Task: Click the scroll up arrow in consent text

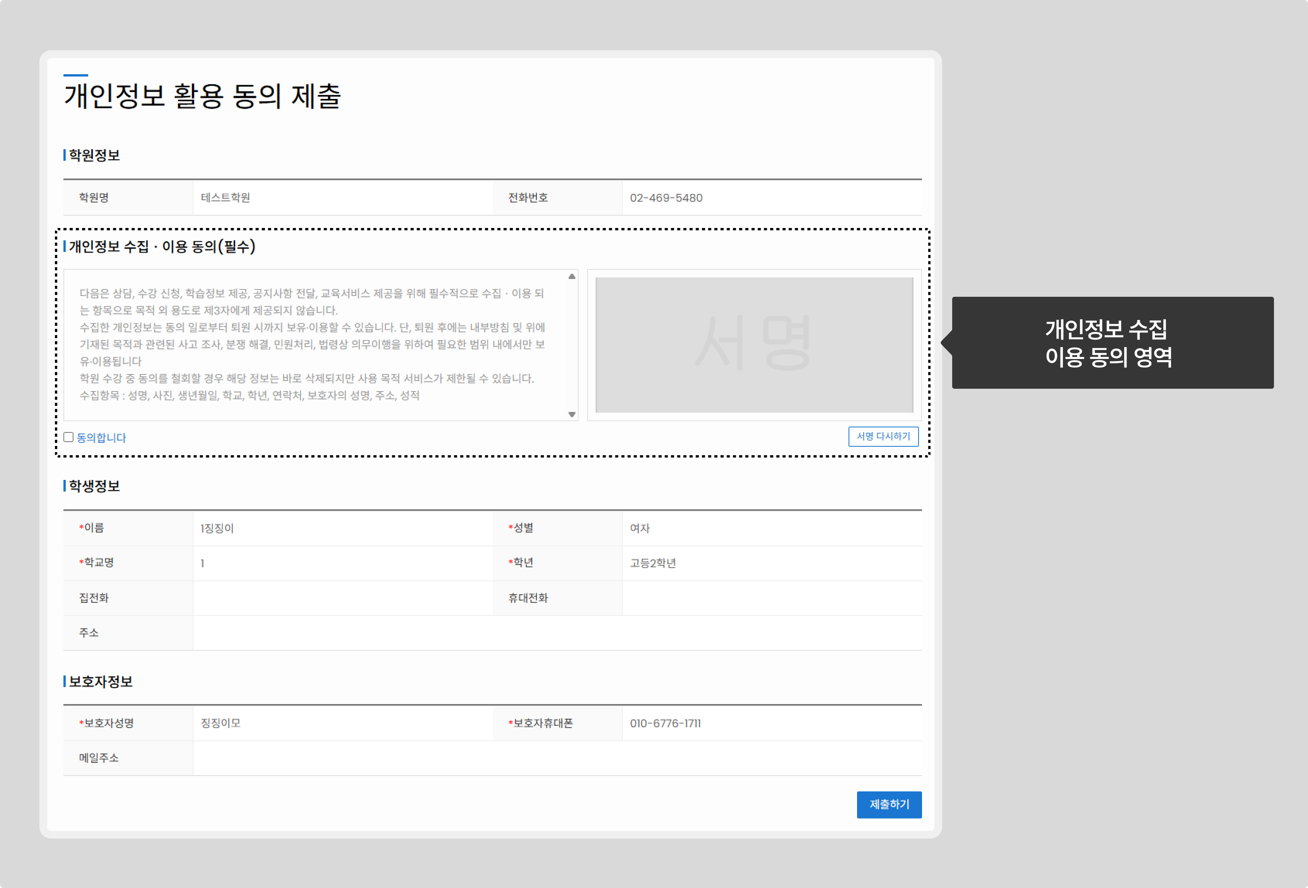Action: [x=572, y=276]
